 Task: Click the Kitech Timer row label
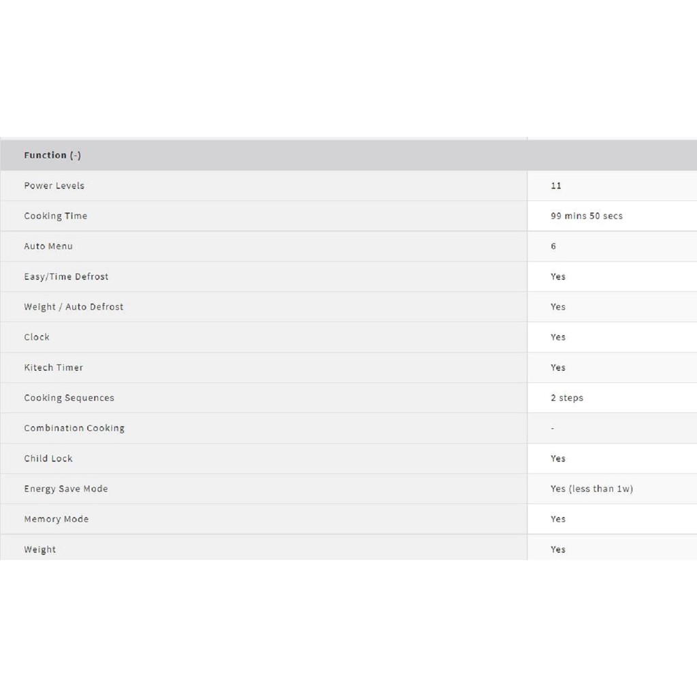(x=54, y=368)
